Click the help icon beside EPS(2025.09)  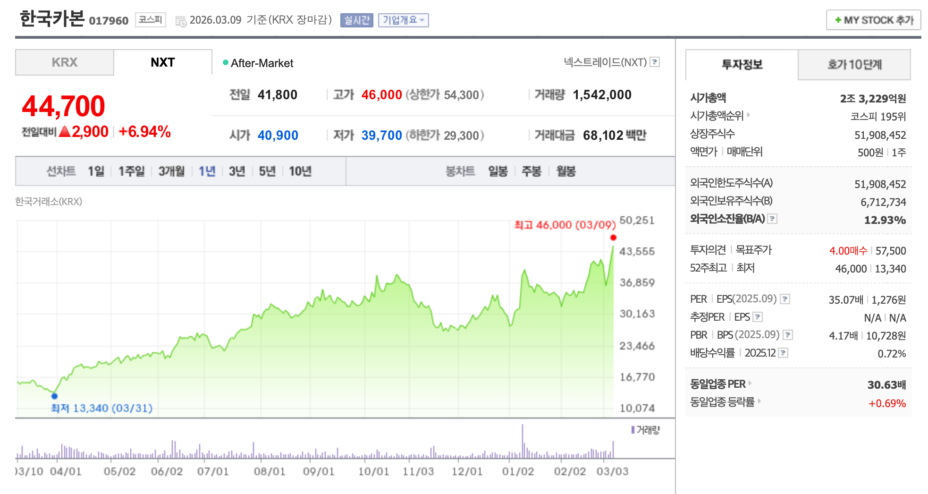(x=785, y=299)
